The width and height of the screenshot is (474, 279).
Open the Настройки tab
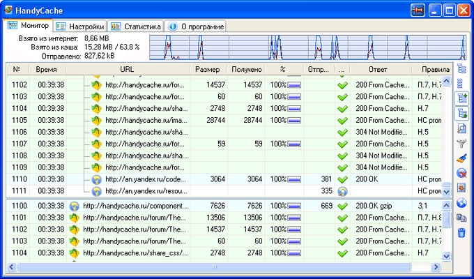coord(80,27)
